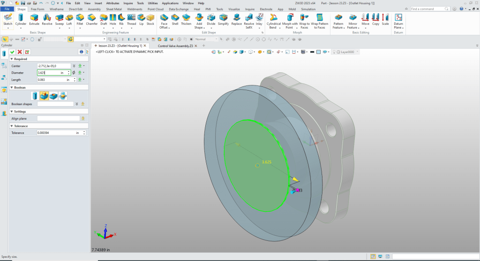Select the Extrude tool in ribbon
This screenshot has width=480, height=261.
tap(34, 19)
